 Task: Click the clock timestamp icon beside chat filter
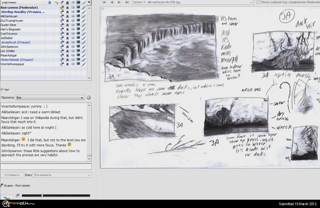(x=89, y=97)
